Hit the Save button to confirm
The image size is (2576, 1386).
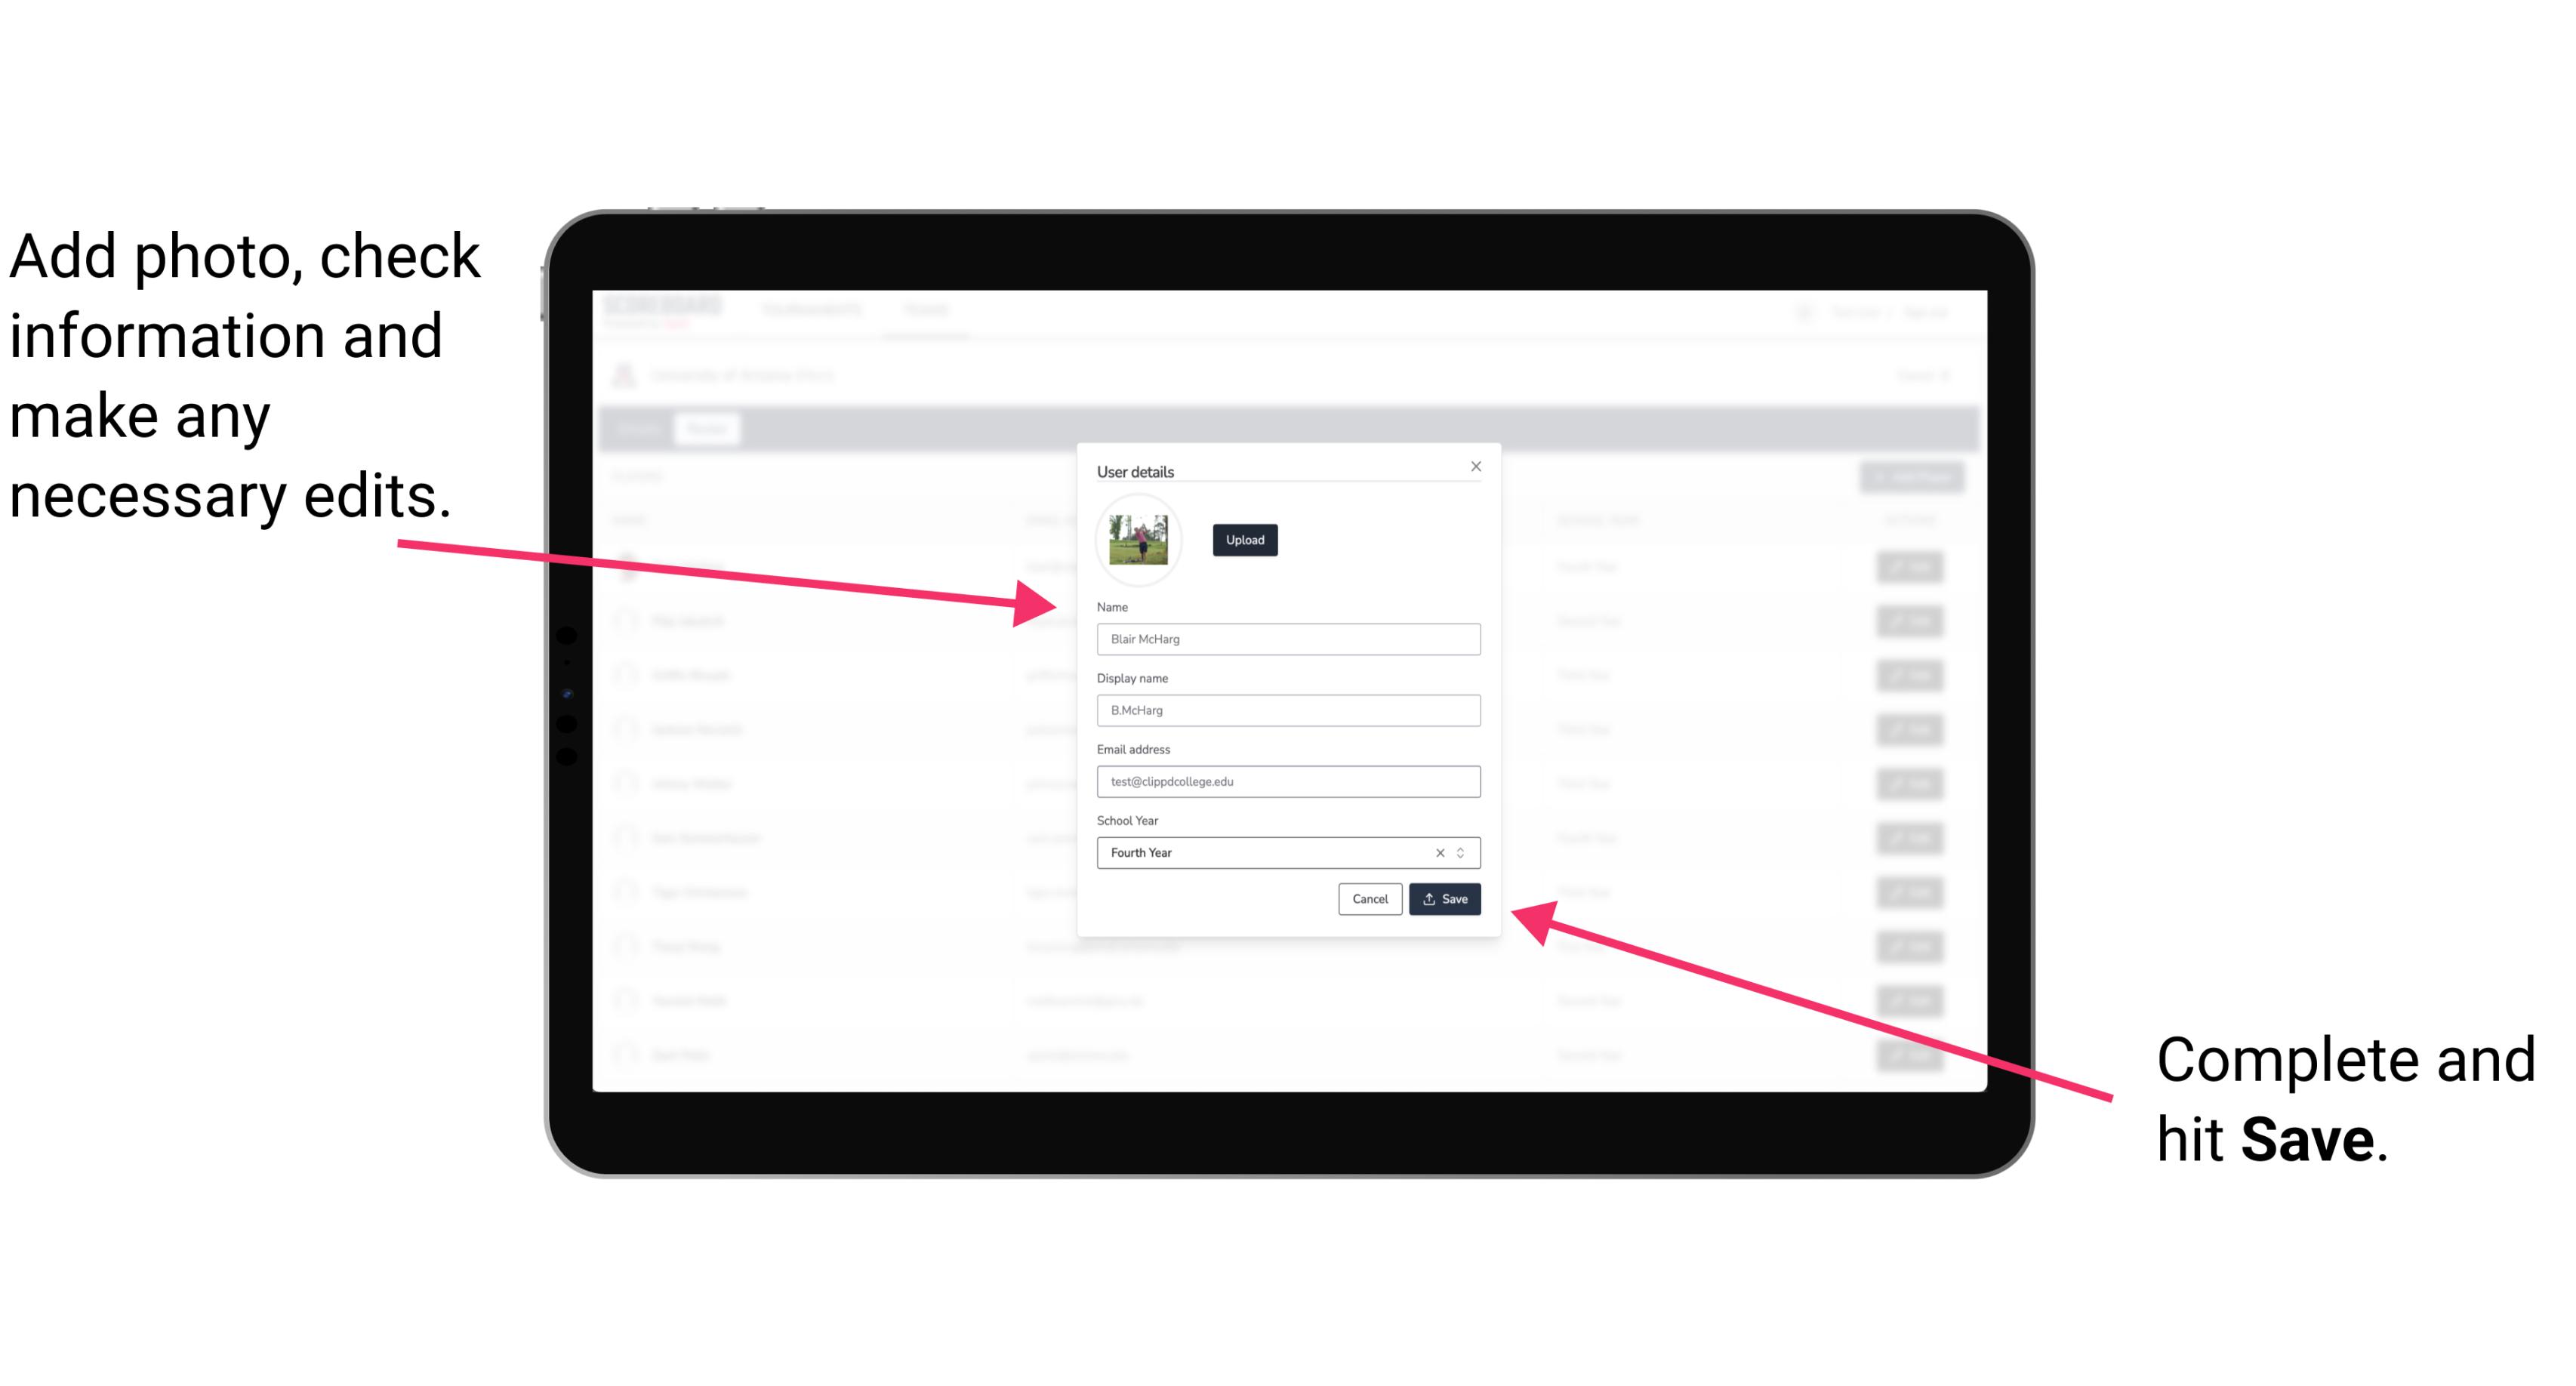pos(1446,896)
